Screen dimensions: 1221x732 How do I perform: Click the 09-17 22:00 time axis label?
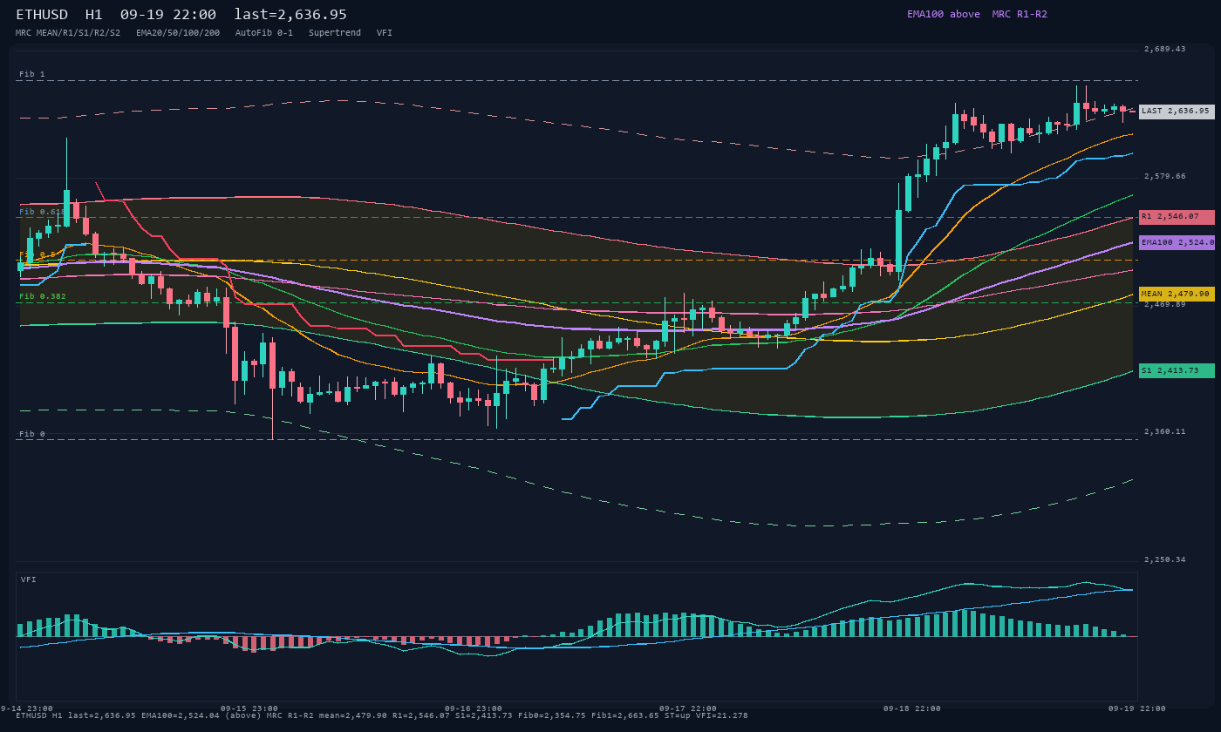tap(688, 708)
